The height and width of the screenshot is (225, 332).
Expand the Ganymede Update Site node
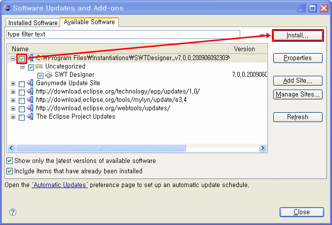[13, 83]
